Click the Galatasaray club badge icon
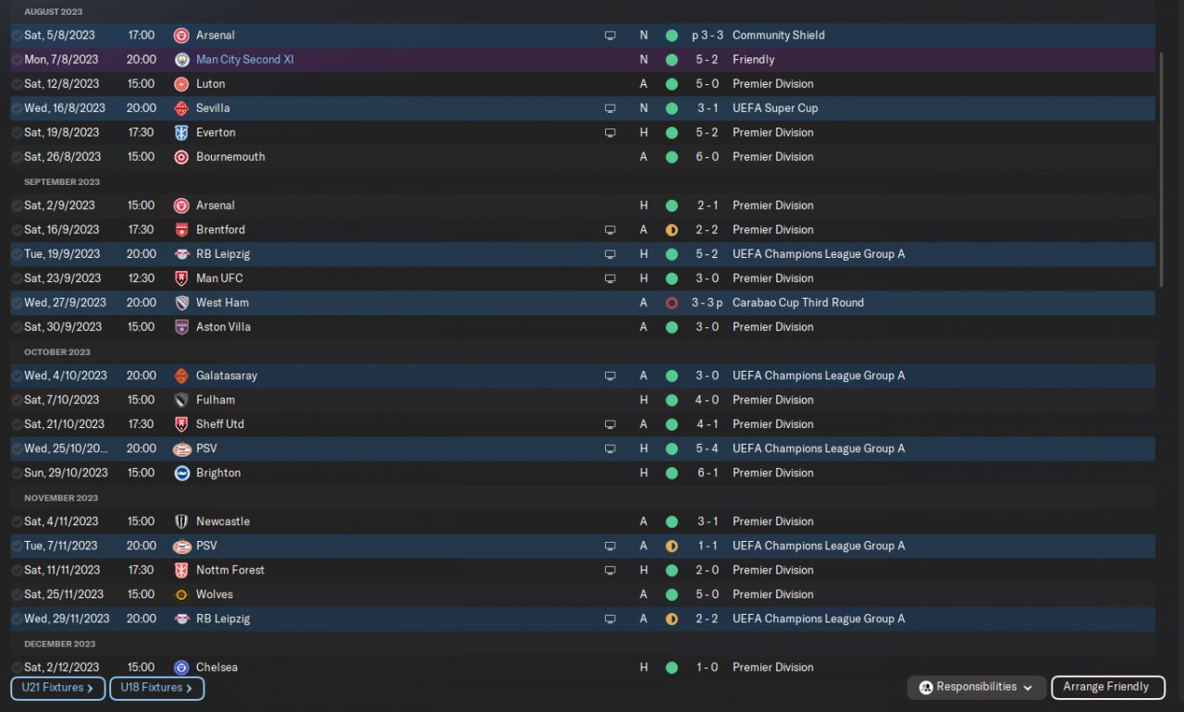 pos(181,376)
